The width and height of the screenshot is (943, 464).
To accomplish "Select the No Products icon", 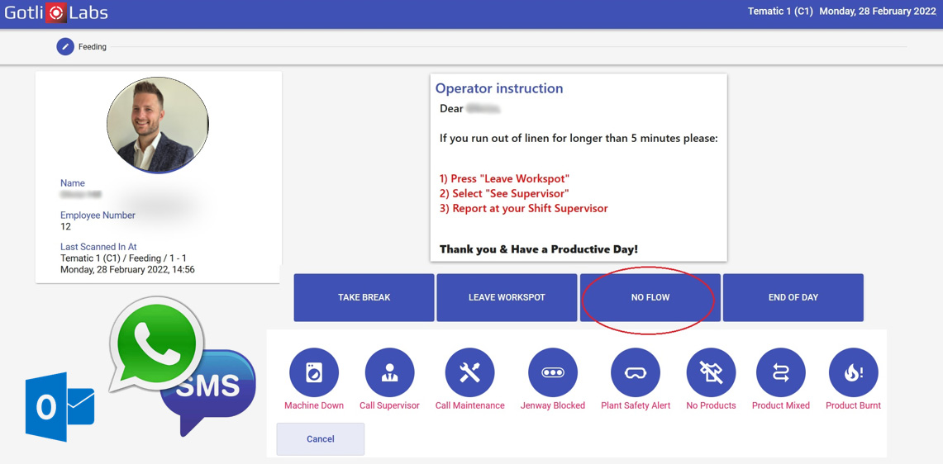I will click(x=711, y=372).
